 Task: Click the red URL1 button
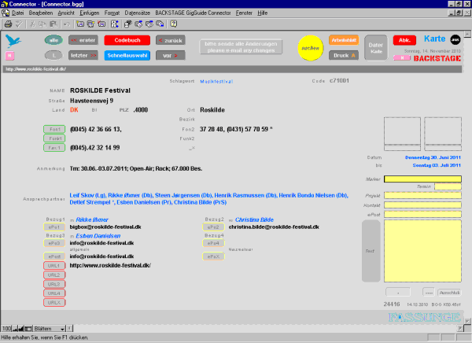point(54,266)
